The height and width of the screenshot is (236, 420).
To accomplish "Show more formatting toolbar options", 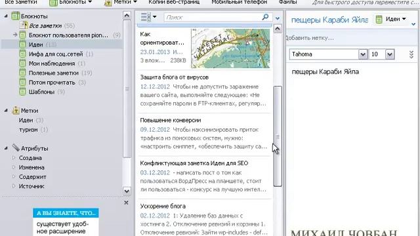I will [x=411, y=54].
